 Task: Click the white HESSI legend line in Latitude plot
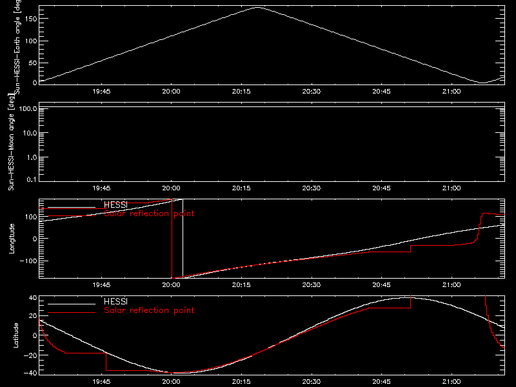tap(72, 304)
